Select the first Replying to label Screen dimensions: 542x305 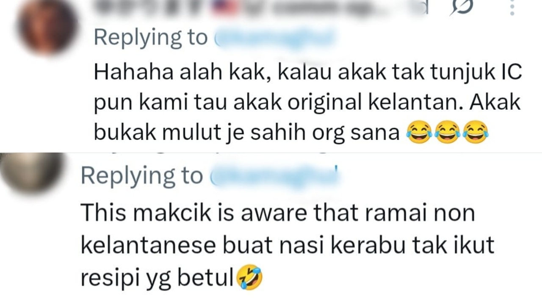(151, 38)
